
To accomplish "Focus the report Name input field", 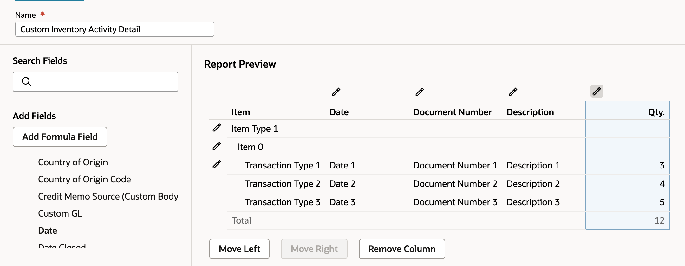I will pos(115,29).
